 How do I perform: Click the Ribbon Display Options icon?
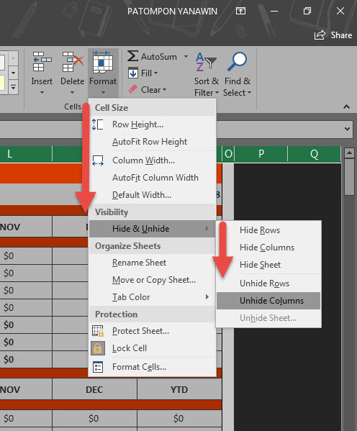(240, 11)
